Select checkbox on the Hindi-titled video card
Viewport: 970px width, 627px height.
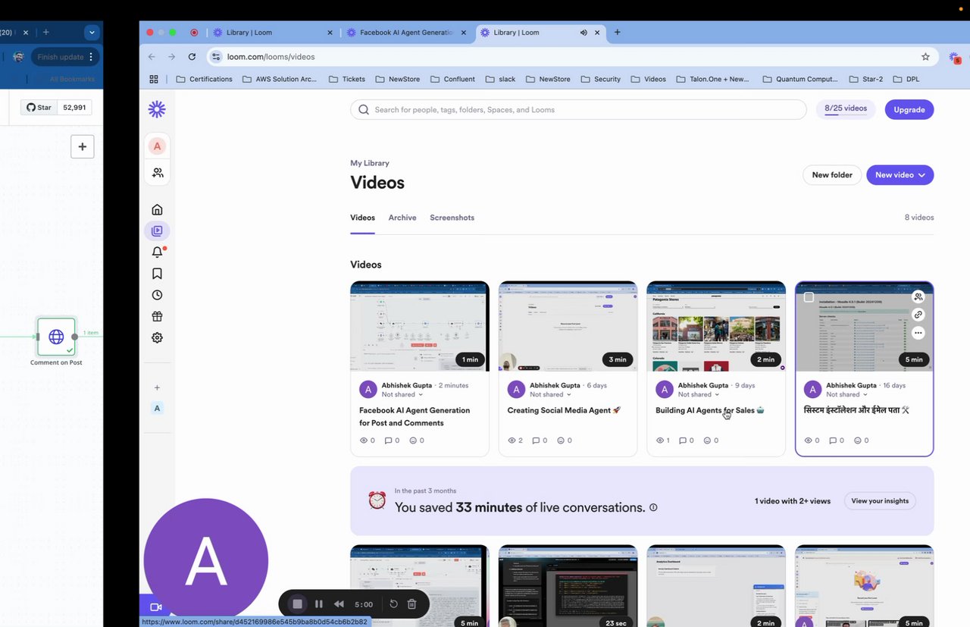(x=809, y=297)
